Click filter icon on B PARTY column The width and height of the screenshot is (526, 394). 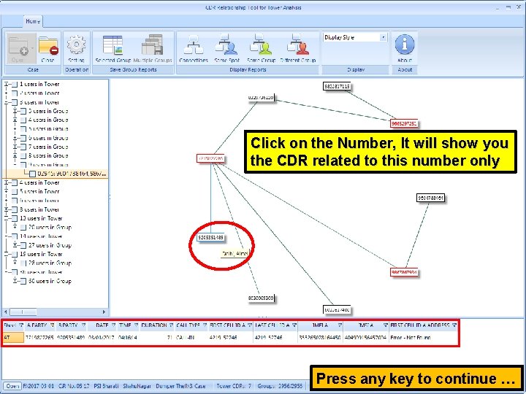coord(83,325)
